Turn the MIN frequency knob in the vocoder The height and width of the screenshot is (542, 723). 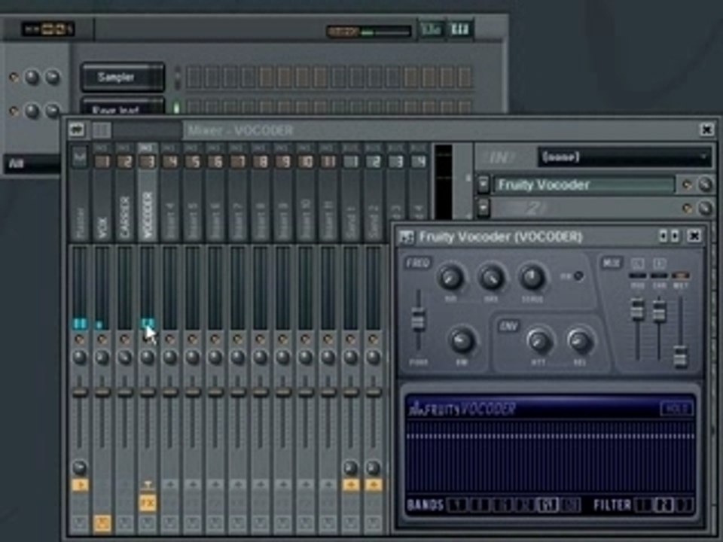450,278
